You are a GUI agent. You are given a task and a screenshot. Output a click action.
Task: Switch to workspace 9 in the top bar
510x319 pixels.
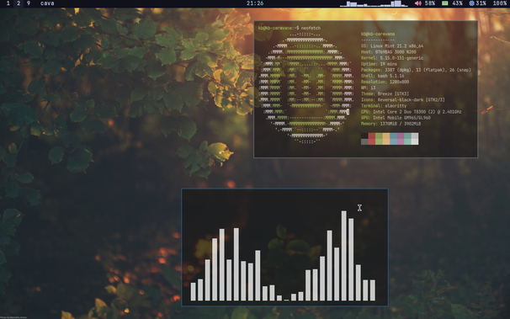(x=29, y=3)
